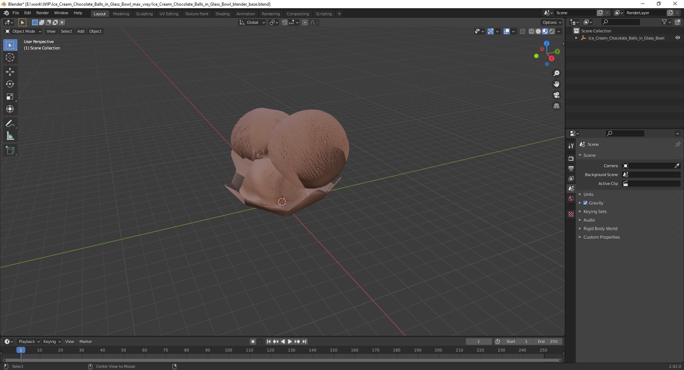Click frame 100 on timeline ruler
Screen dimensions: 684x370
pos(228,350)
